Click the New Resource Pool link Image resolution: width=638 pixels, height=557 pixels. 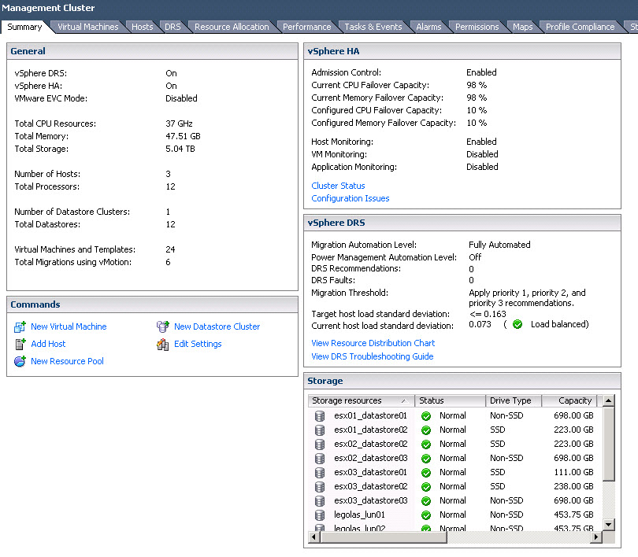(67, 361)
